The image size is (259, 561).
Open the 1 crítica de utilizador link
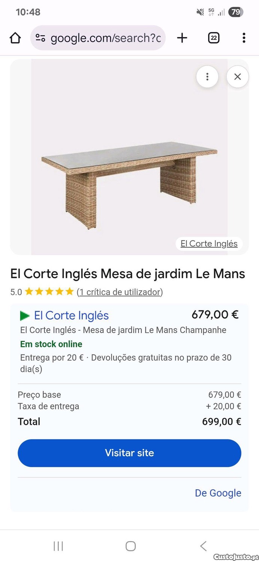[x=120, y=292]
